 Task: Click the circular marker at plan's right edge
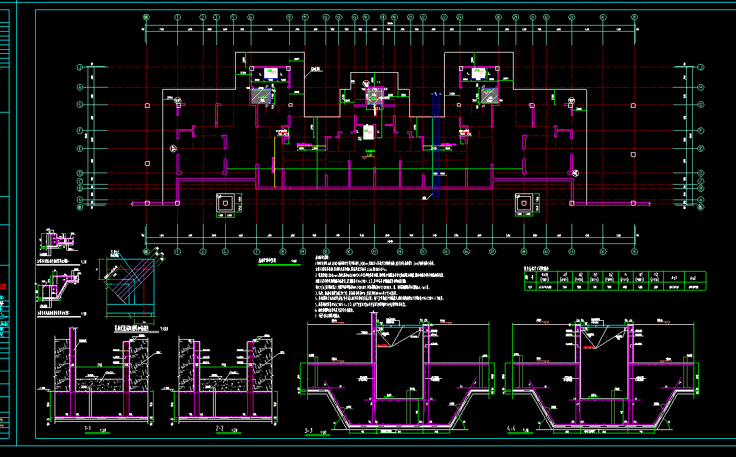(576, 173)
